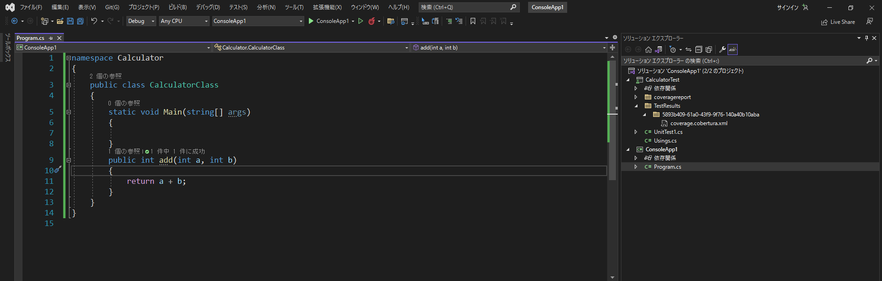The height and width of the screenshot is (281, 882).
Task: Toggle pin on the Program.cs tab
Action: [x=51, y=38]
